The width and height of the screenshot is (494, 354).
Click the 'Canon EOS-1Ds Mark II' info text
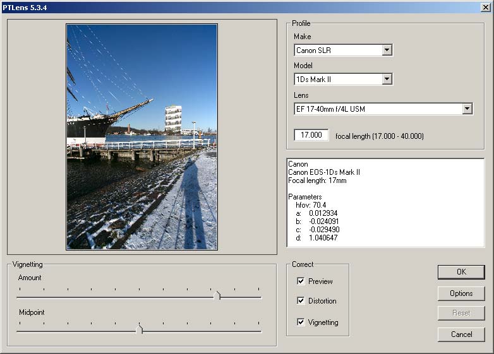coord(324,172)
